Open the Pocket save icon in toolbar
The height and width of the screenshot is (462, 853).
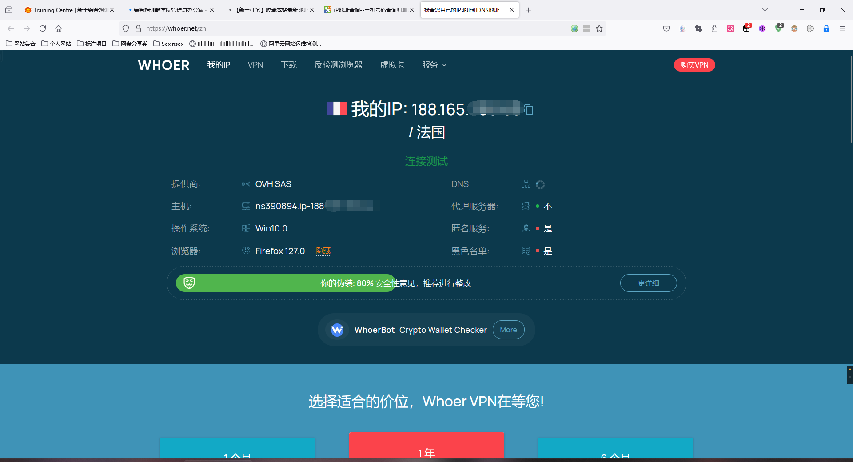[x=666, y=28]
